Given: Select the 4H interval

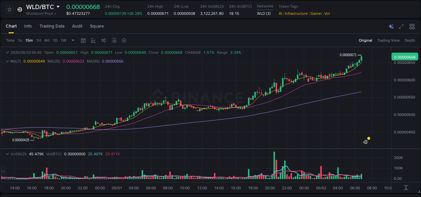Looking at the screenshot, I should coord(46,40).
